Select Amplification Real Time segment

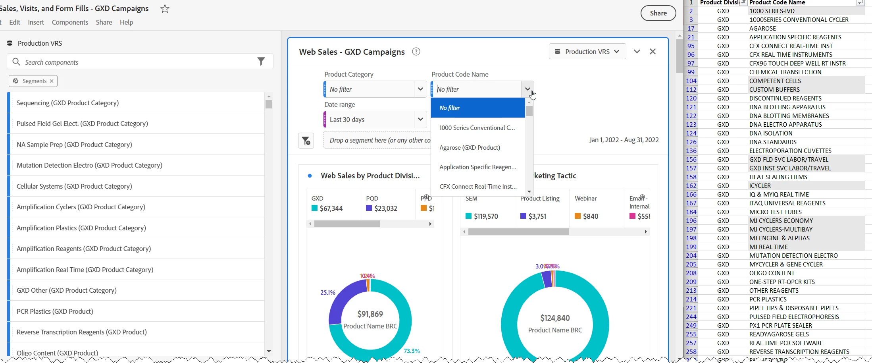136,270
